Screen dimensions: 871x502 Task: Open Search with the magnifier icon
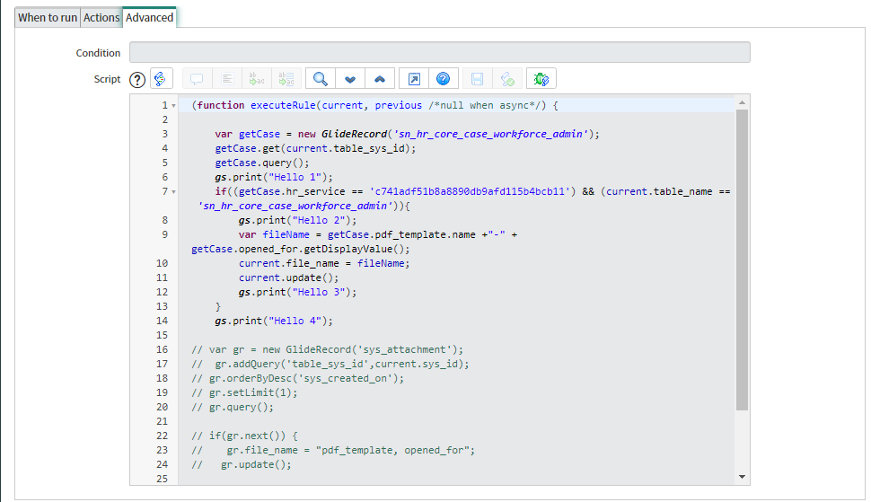pyautogui.click(x=320, y=79)
